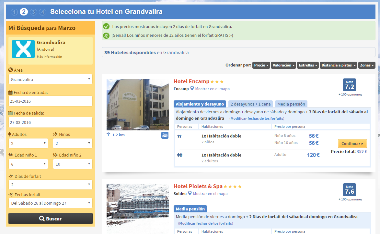Click the Grandvalira resort logo

coord(23,49)
